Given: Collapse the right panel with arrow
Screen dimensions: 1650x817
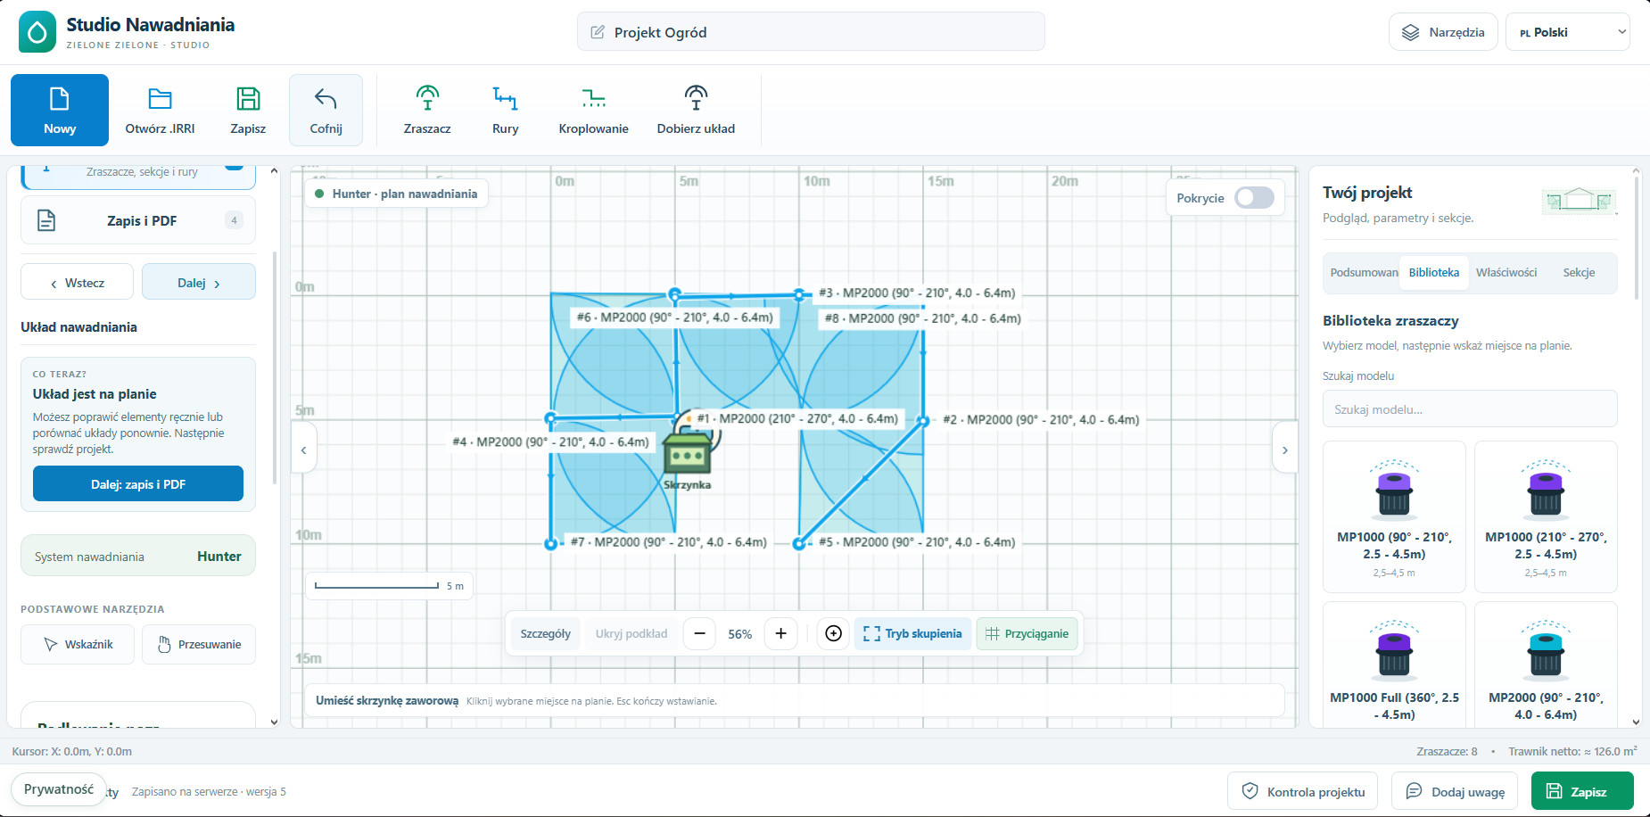Looking at the screenshot, I should click(x=1284, y=450).
